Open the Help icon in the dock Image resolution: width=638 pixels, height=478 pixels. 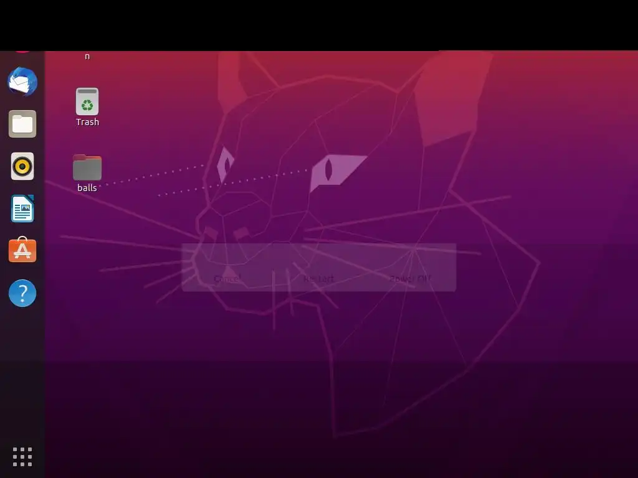22,293
